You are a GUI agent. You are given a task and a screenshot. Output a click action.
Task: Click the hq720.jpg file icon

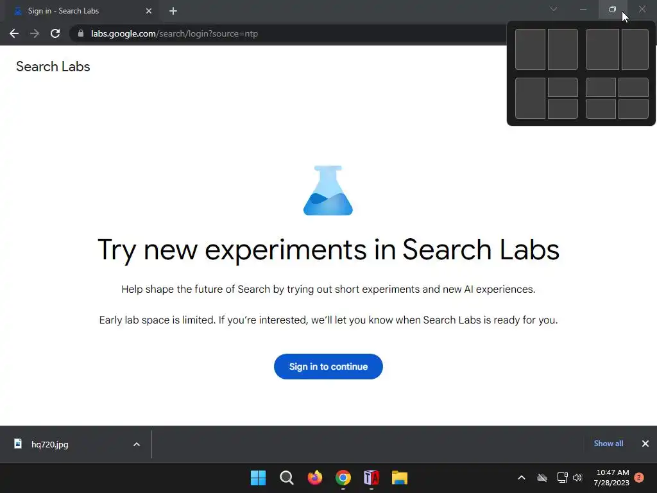[17, 444]
